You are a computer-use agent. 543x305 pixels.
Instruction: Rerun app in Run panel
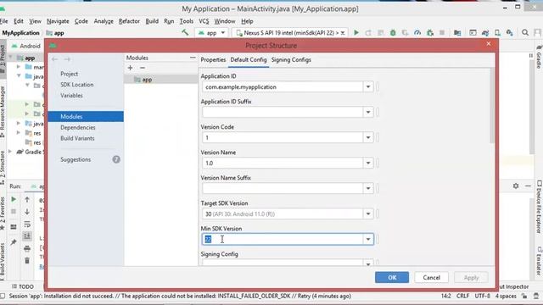tap(14, 200)
